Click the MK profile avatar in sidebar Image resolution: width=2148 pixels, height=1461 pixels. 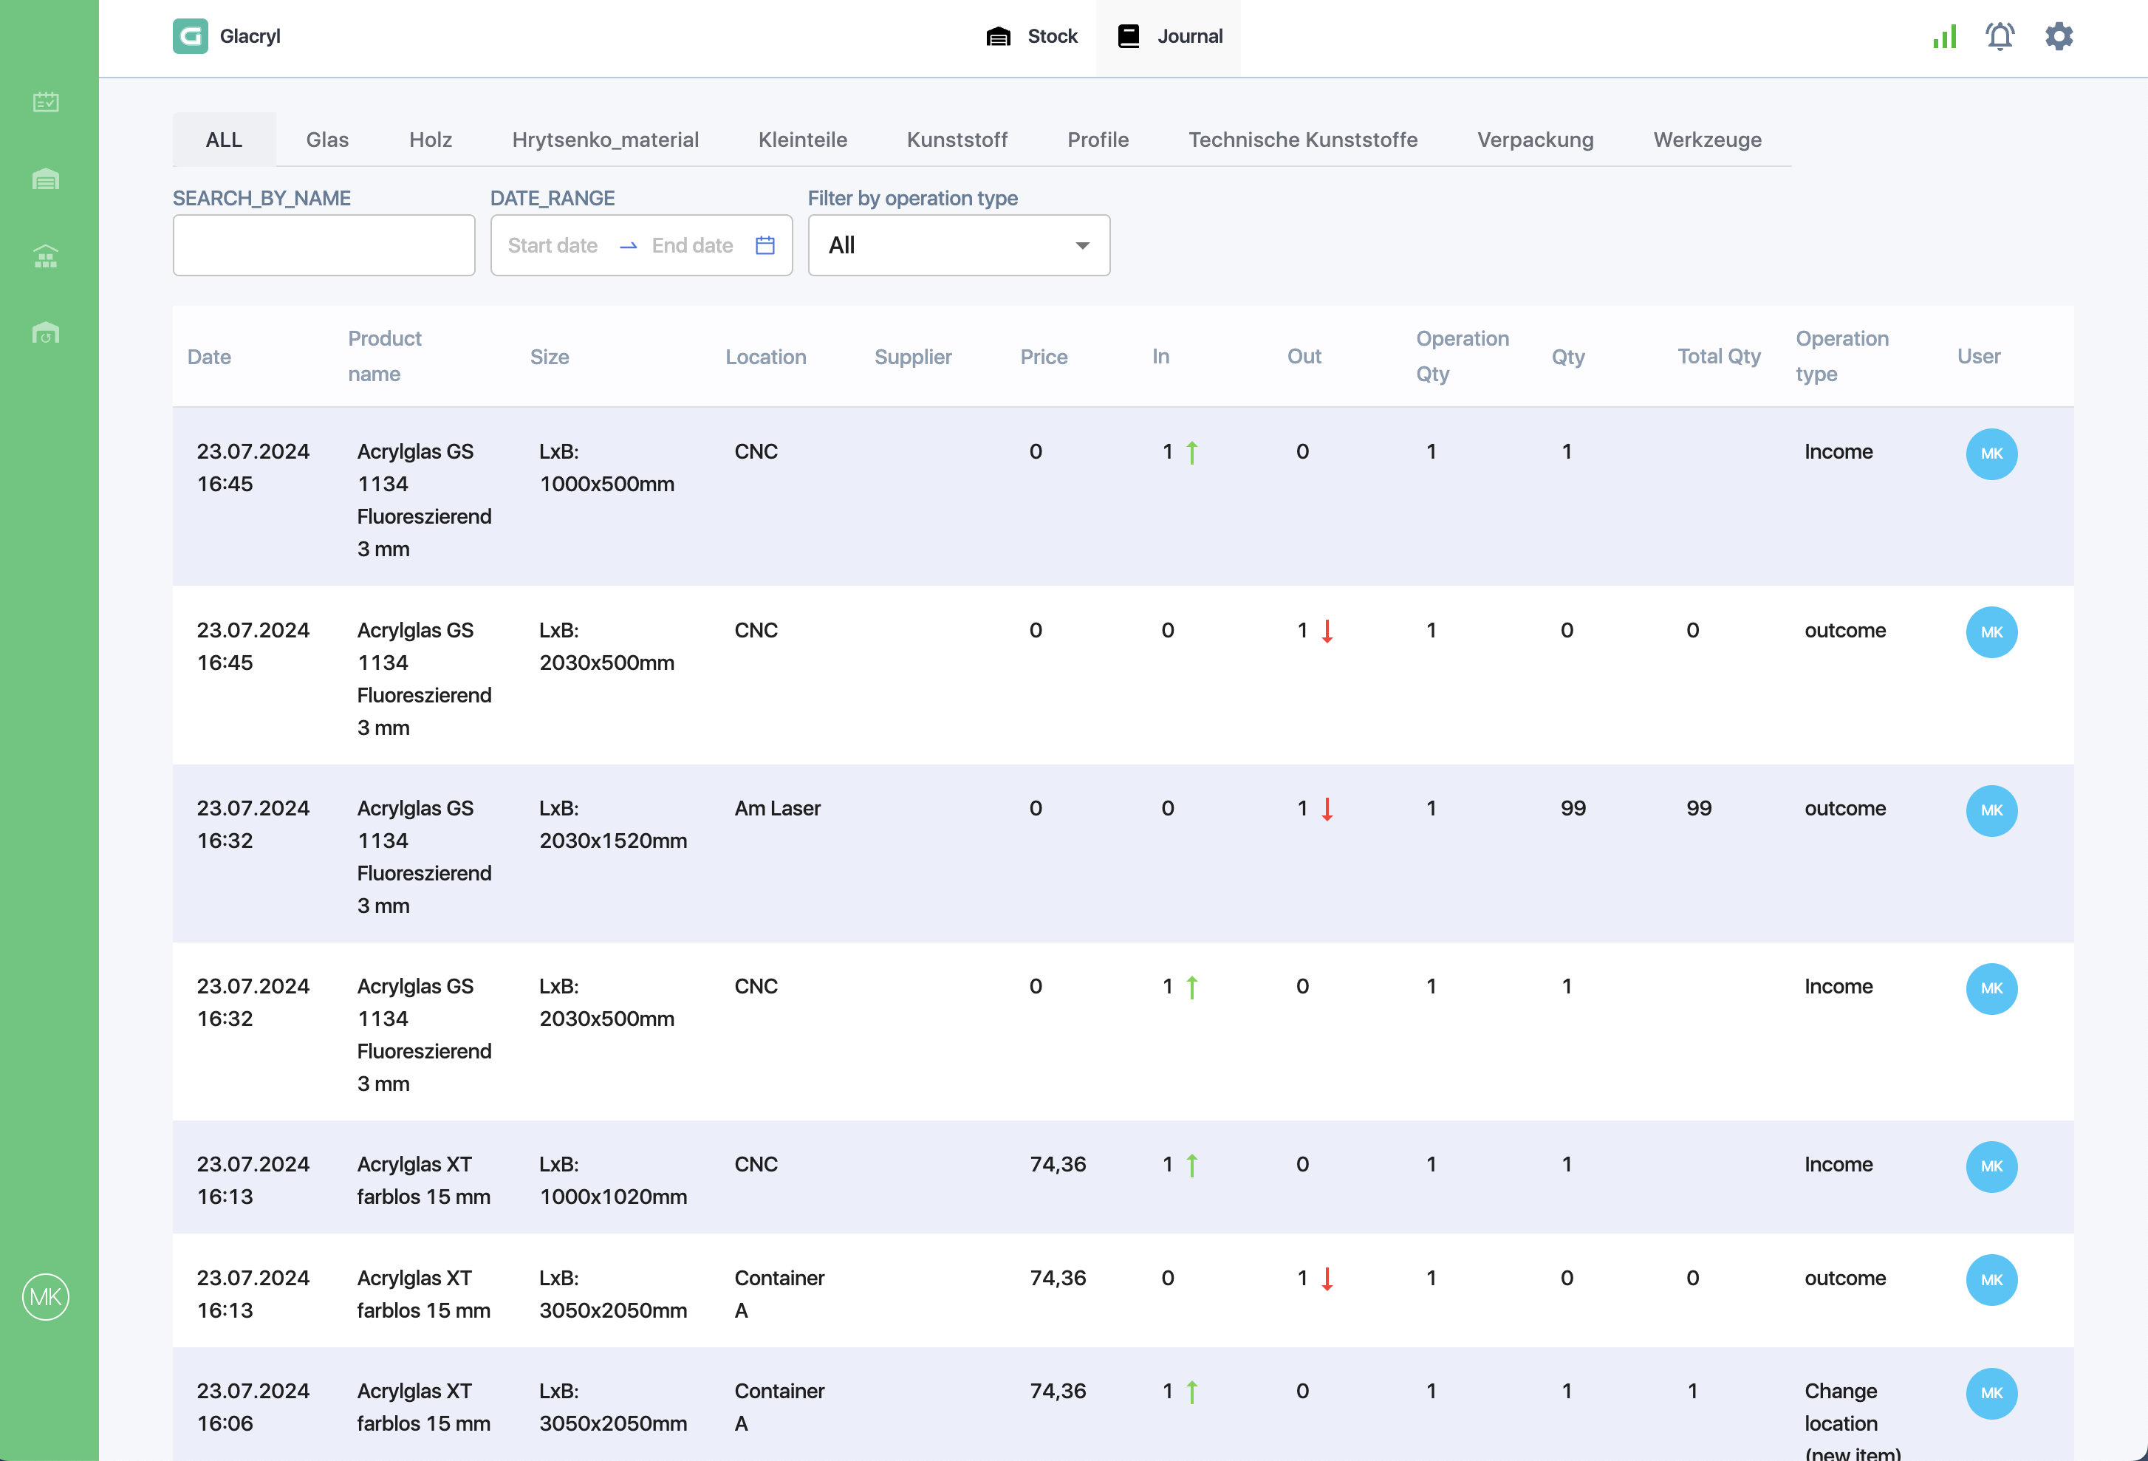(45, 1296)
